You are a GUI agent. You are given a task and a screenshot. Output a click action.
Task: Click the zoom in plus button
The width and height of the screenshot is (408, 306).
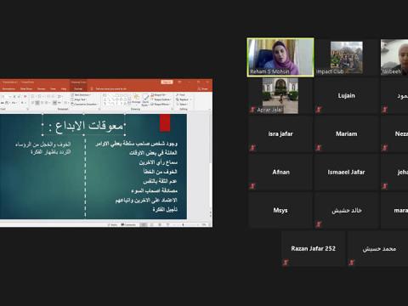click(x=198, y=224)
